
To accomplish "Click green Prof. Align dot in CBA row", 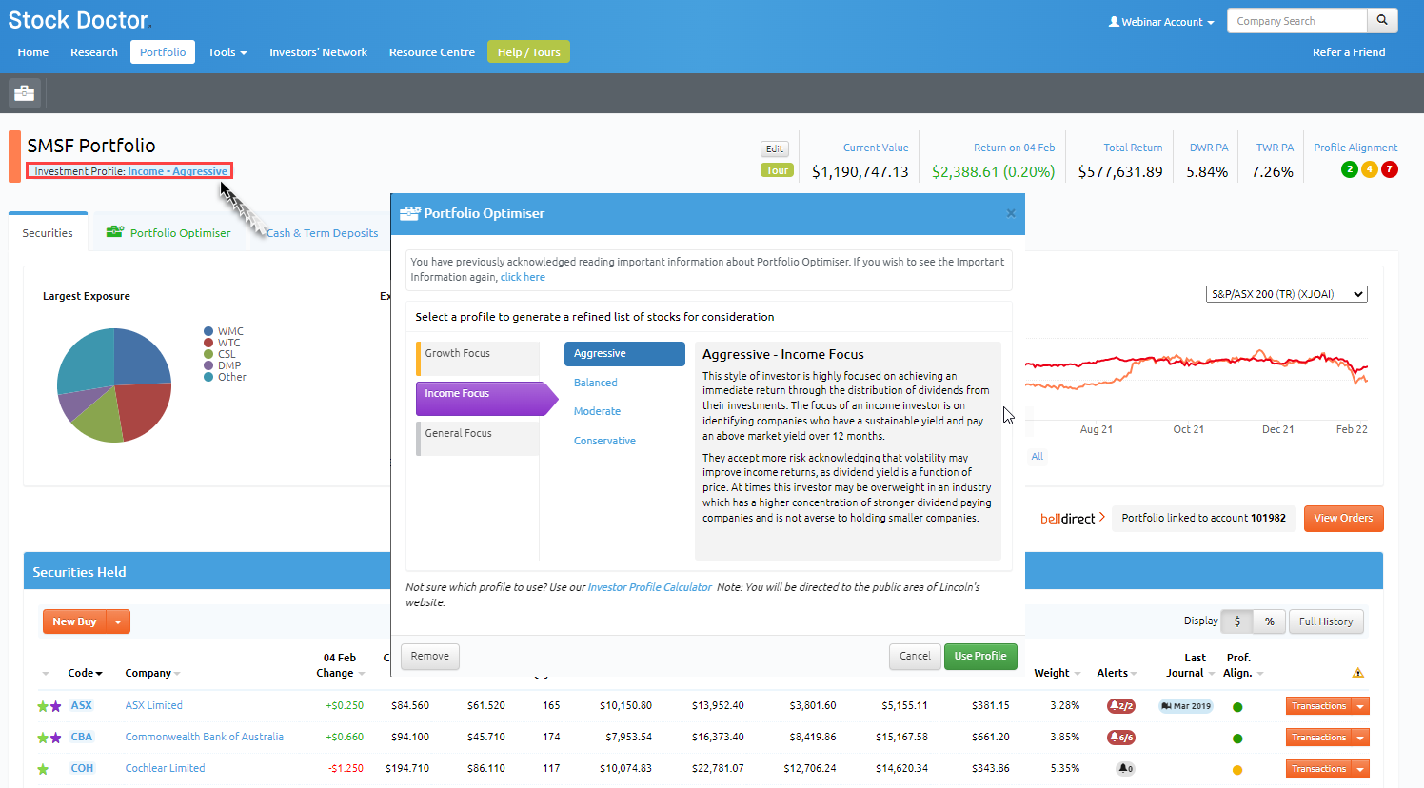I will (1237, 739).
